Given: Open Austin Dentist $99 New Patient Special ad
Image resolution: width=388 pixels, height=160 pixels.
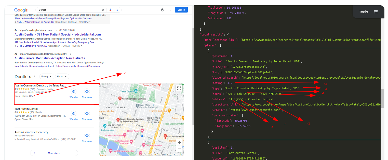Looking at the screenshot, I should pyautogui.click(x=58, y=34).
